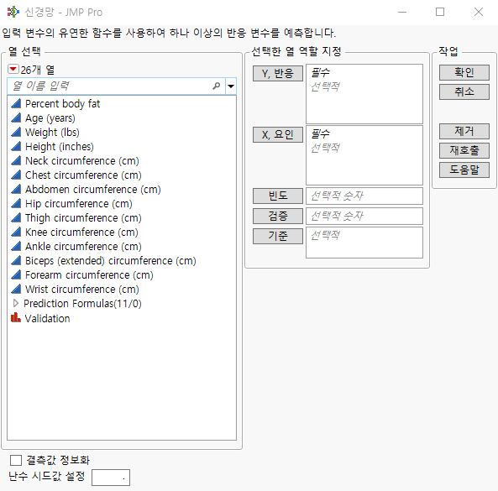Click the icon beside Wrist circumference (cm)
This screenshot has height=491, width=498.
coord(16,289)
